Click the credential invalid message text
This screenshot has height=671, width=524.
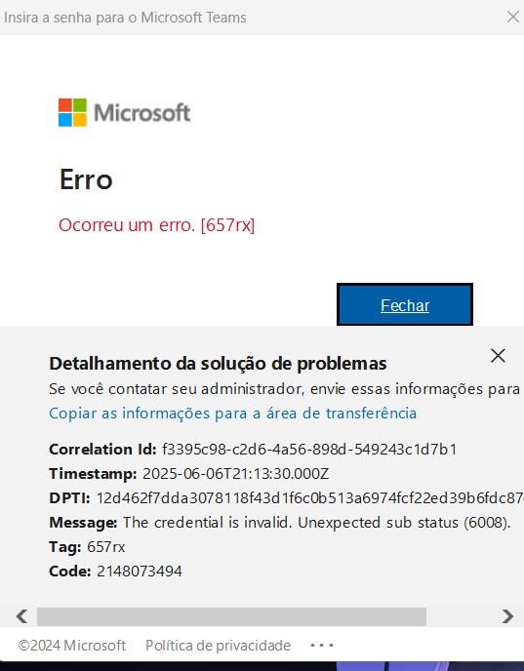tap(317, 523)
